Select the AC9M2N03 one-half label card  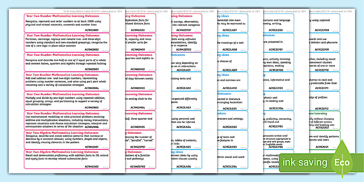click(x=67, y=62)
